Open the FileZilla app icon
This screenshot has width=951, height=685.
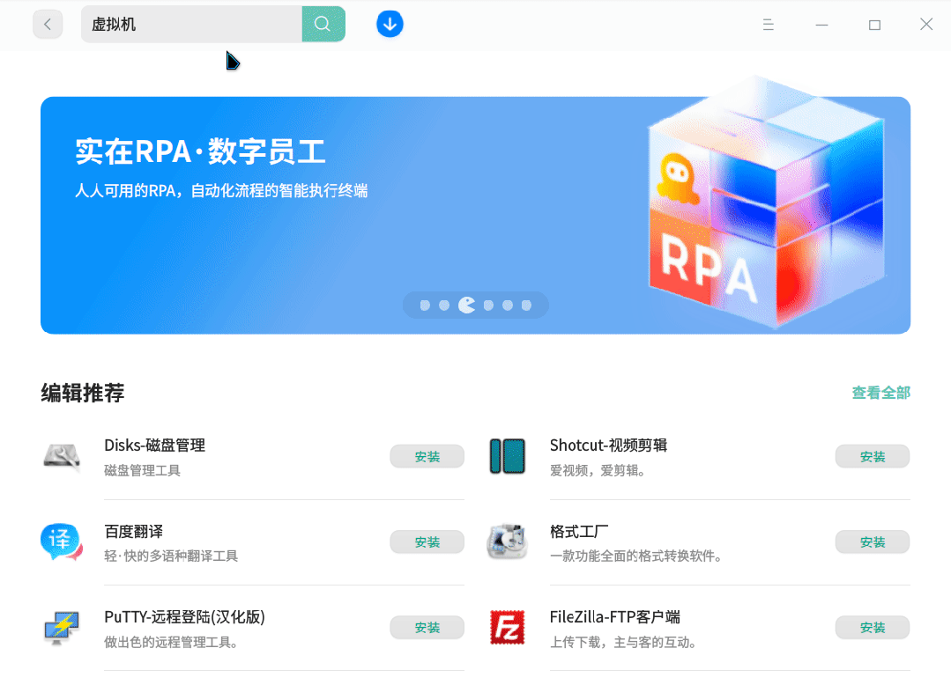507,628
